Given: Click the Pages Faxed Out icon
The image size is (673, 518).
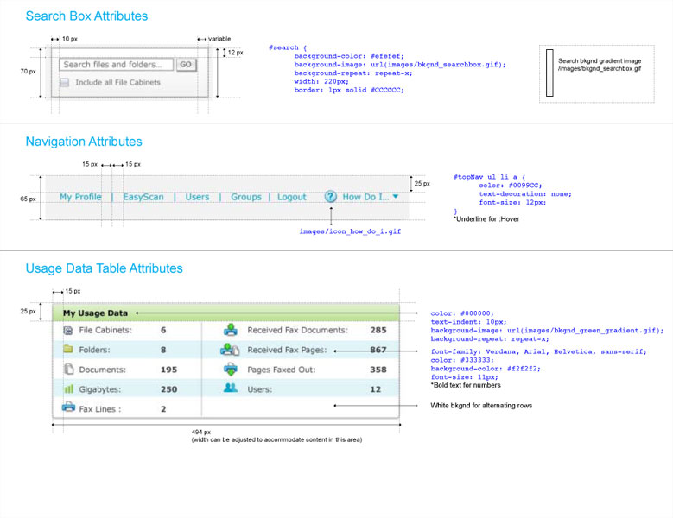Looking at the screenshot, I should pyautogui.click(x=230, y=370).
